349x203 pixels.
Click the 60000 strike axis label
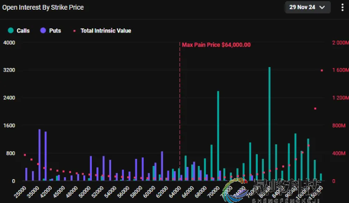click(149, 192)
